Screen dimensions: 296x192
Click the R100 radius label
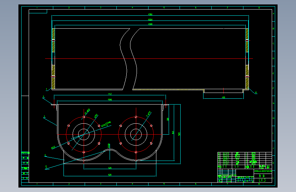coord(109,146)
